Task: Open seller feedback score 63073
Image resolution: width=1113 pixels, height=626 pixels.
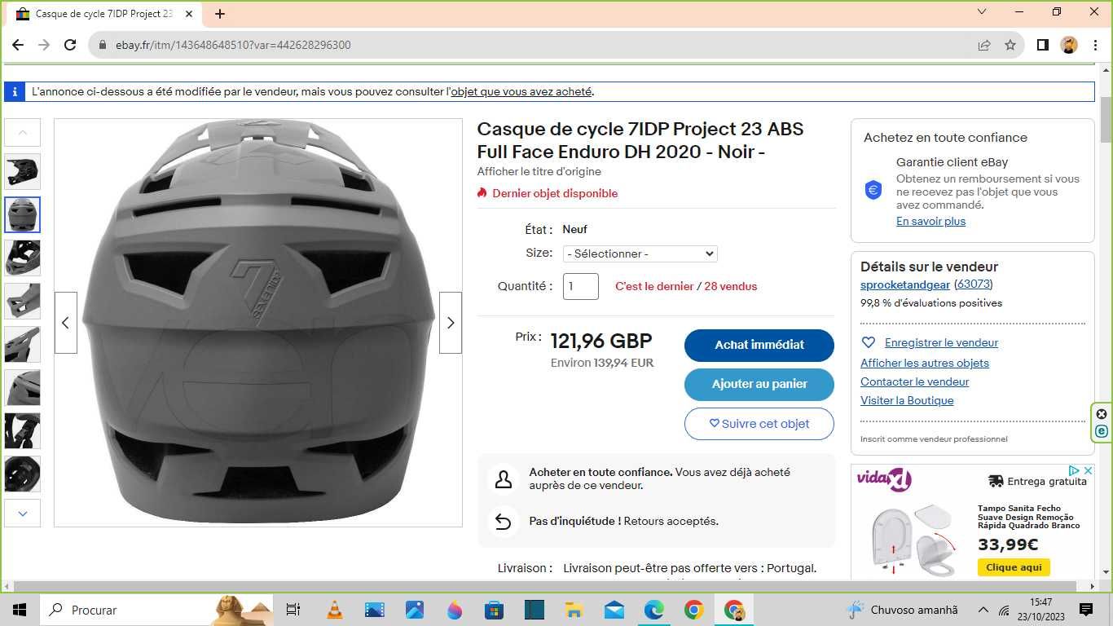Action: pyautogui.click(x=974, y=284)
